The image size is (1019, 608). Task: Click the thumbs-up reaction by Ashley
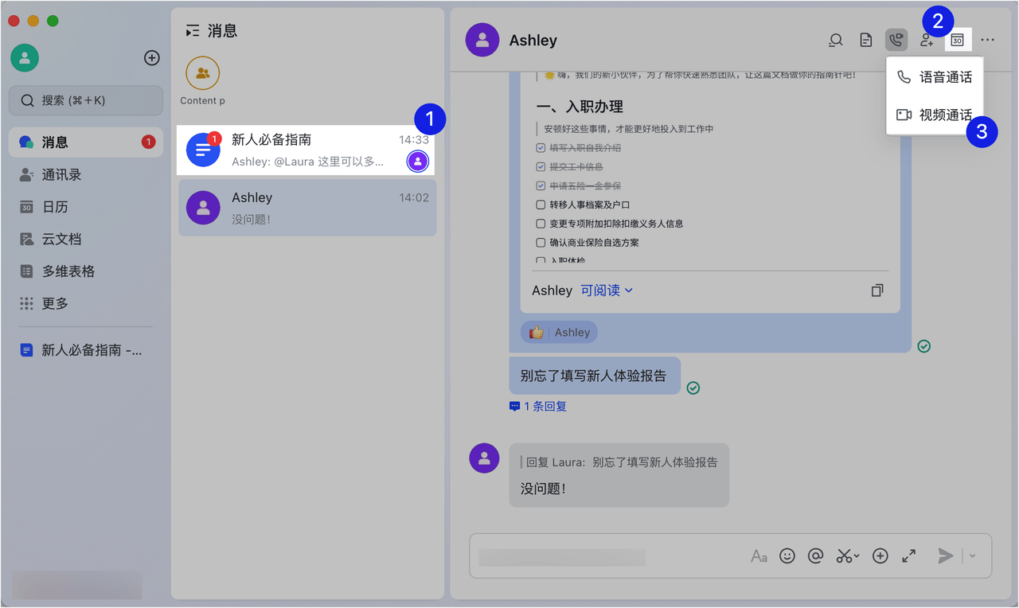click(559, 333)
